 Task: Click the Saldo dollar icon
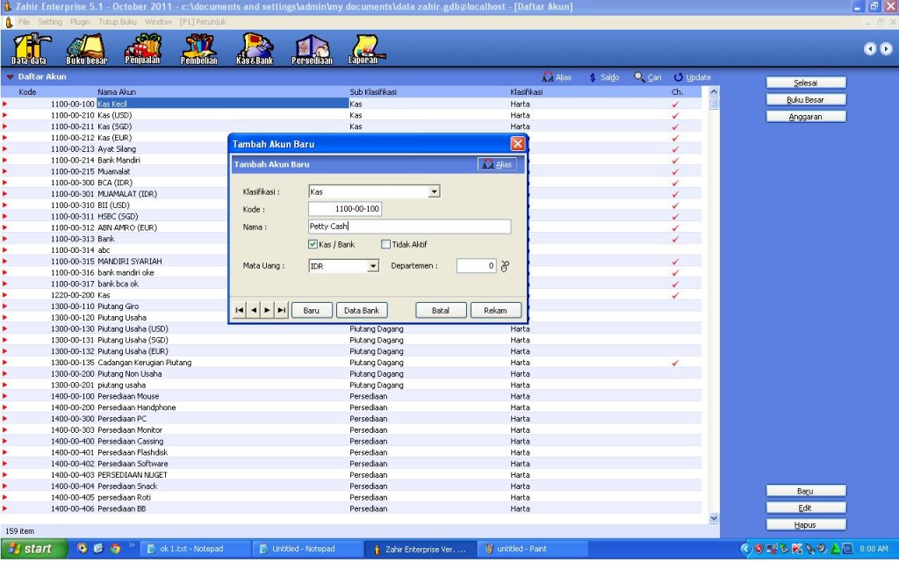point(593,77)
